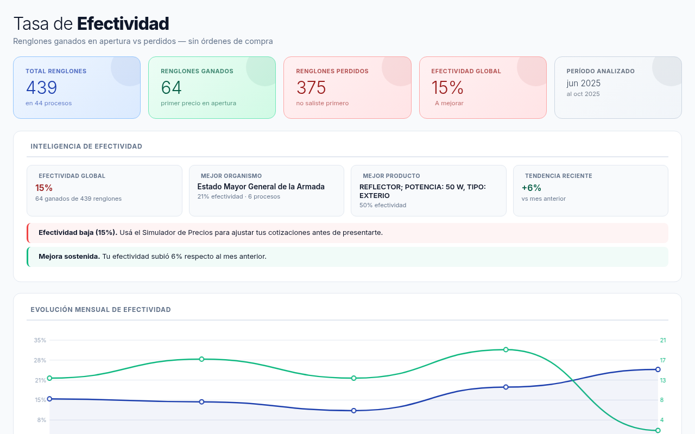Click the red Efectividad baja alert banner
Screen dimensions: 695x434
[347, 233]
